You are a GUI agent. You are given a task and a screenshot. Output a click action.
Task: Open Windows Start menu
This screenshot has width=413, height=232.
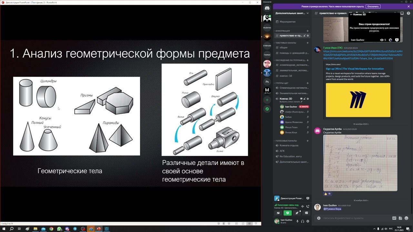pos(4,229)
